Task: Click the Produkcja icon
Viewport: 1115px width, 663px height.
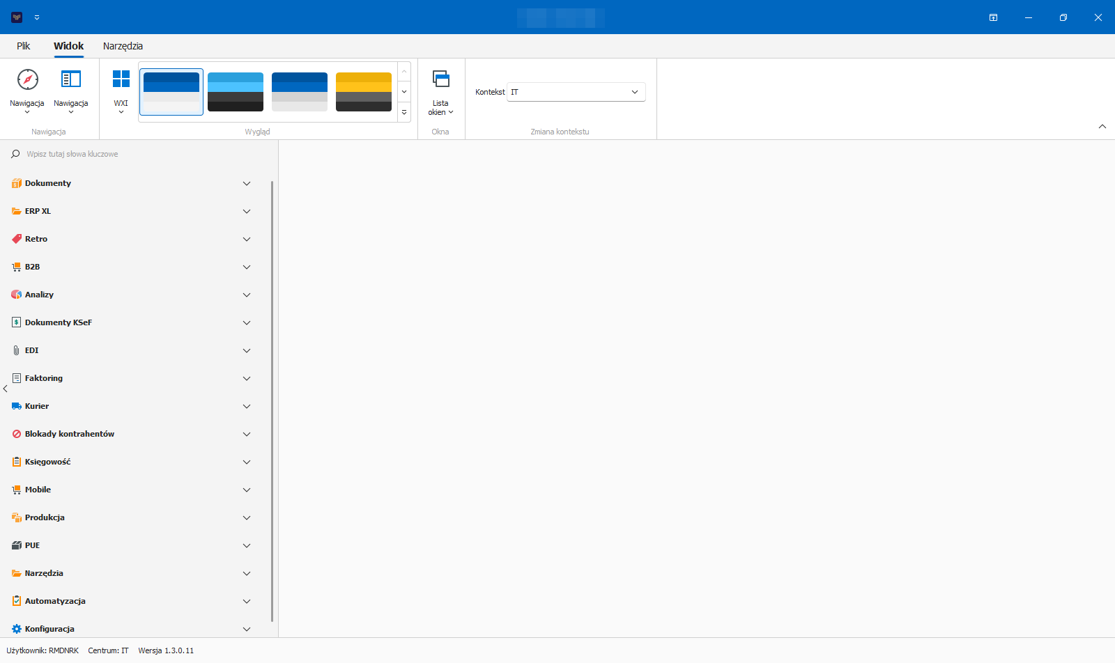Action: tap(17, 517)
